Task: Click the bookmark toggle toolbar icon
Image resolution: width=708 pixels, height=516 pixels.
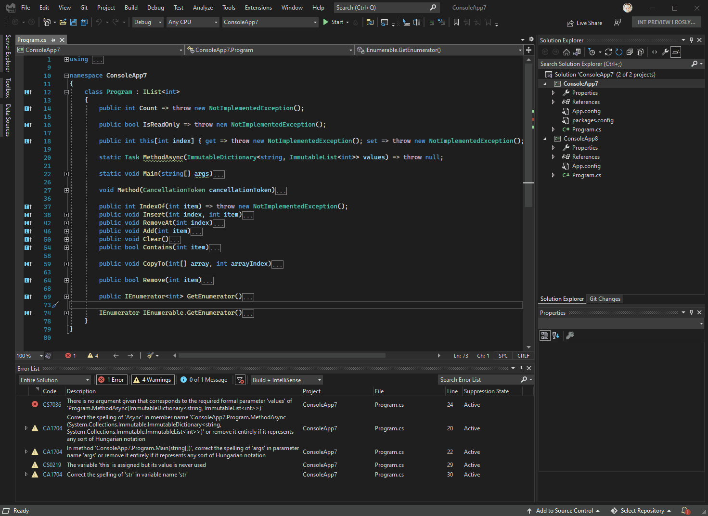Action: tap(456, 22)
